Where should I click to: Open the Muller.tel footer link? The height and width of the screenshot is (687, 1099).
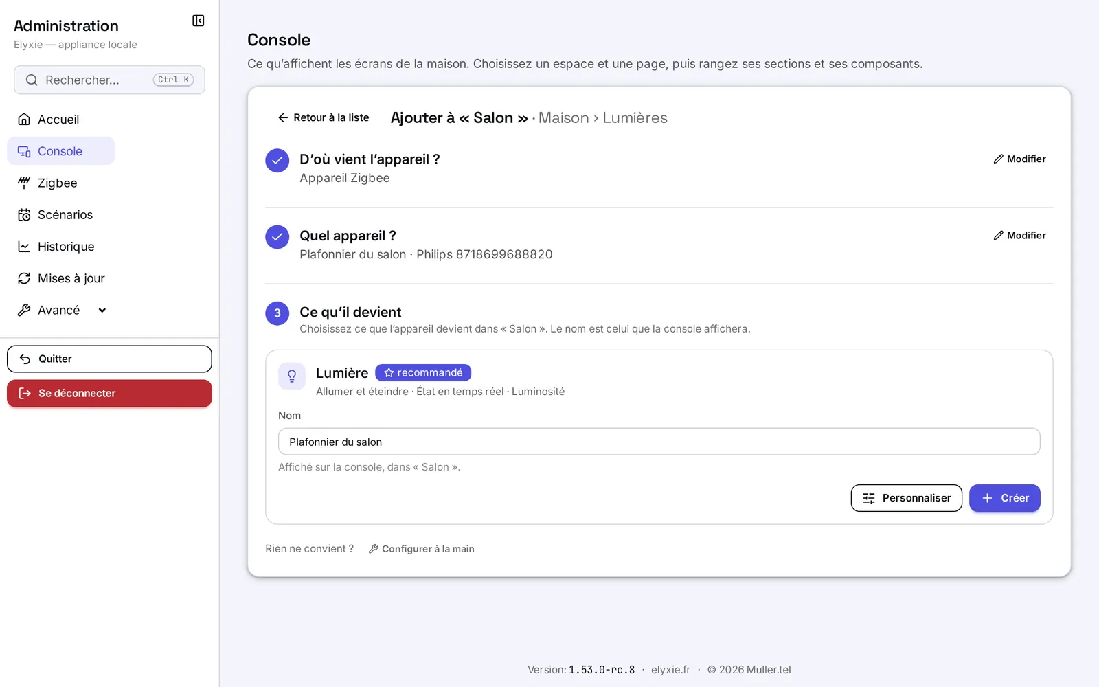pyautogui.click(x=769, y=670)
